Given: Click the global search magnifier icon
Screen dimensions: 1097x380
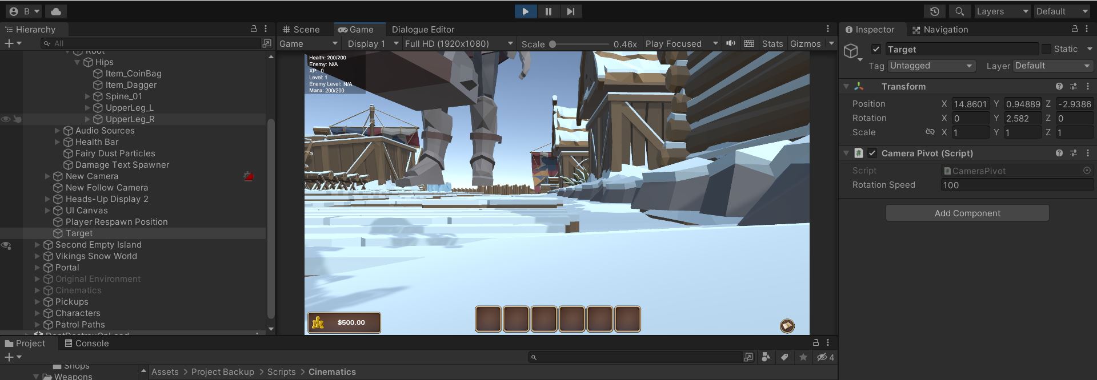Looking at the screenshot, I should (x=960, y=11).
